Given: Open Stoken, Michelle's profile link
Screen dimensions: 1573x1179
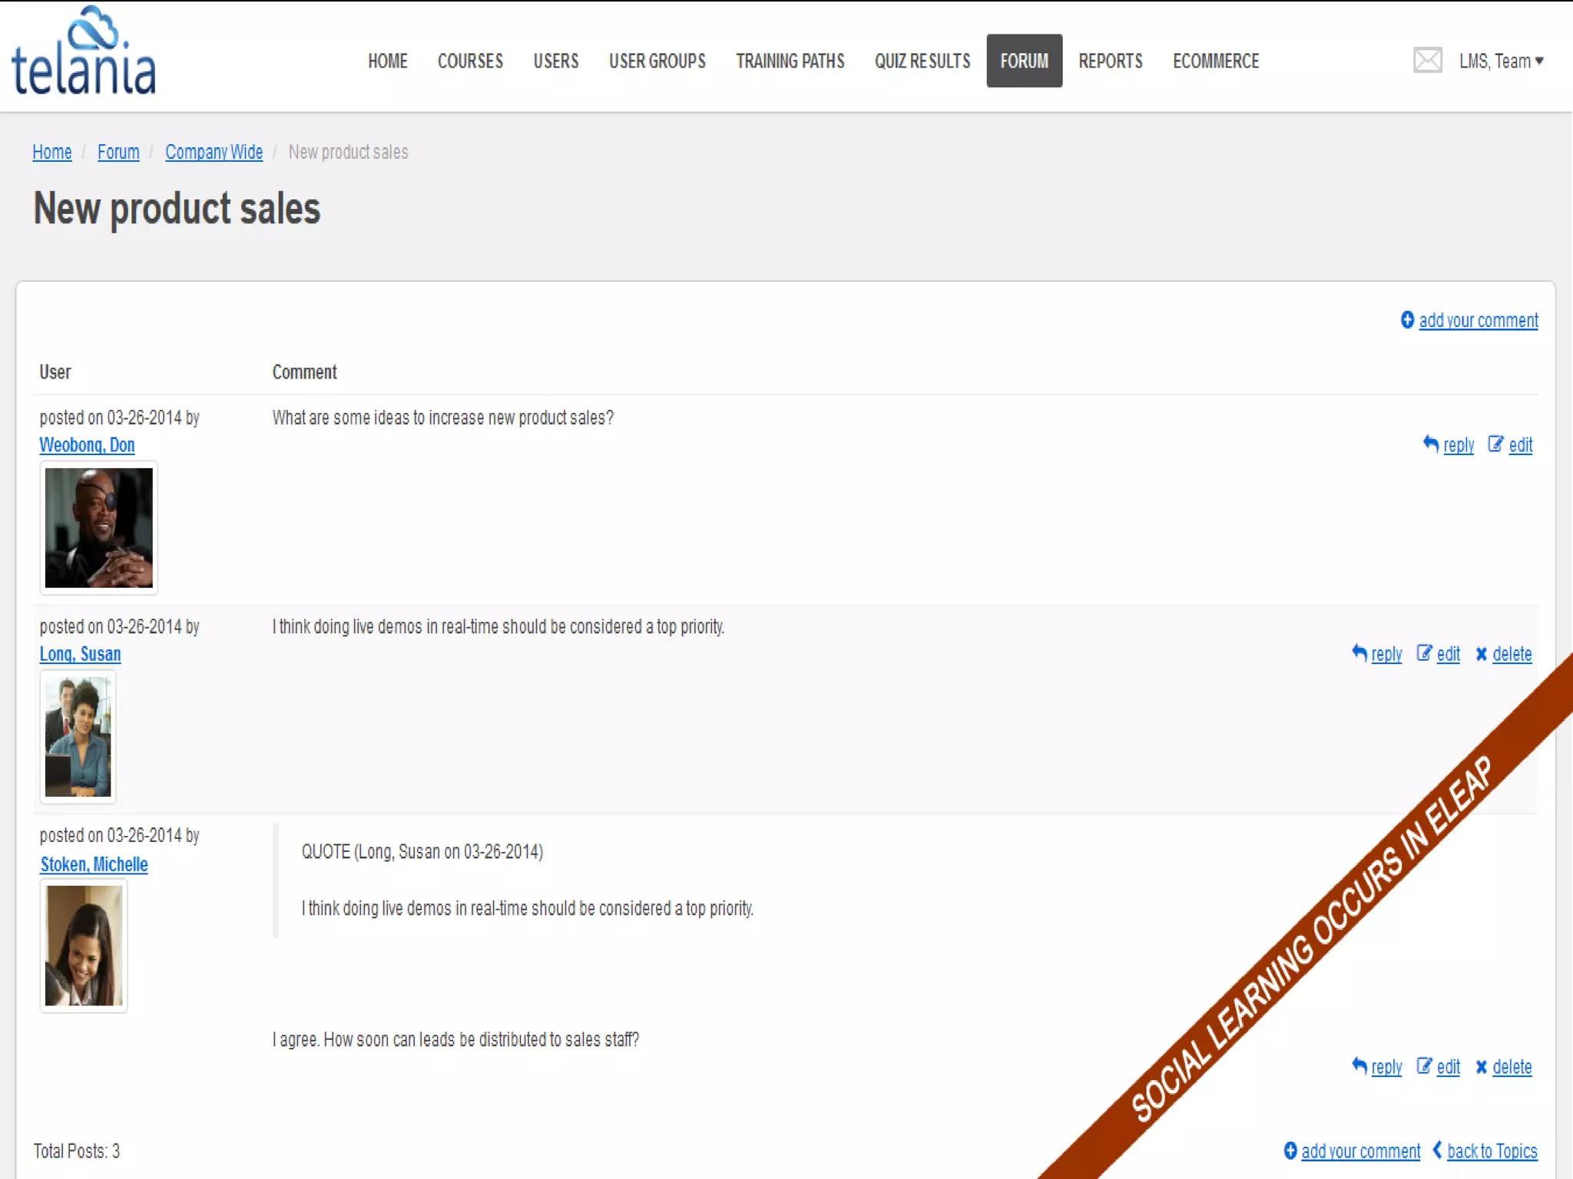Looking at the screenshot, I should coord(94,864).
